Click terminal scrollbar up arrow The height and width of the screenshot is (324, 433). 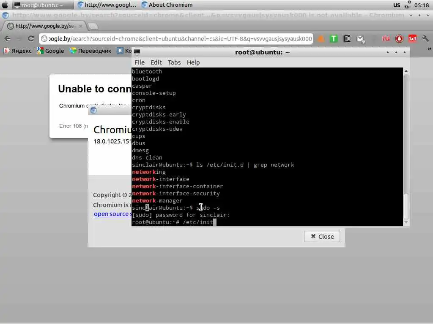[406, 71]
